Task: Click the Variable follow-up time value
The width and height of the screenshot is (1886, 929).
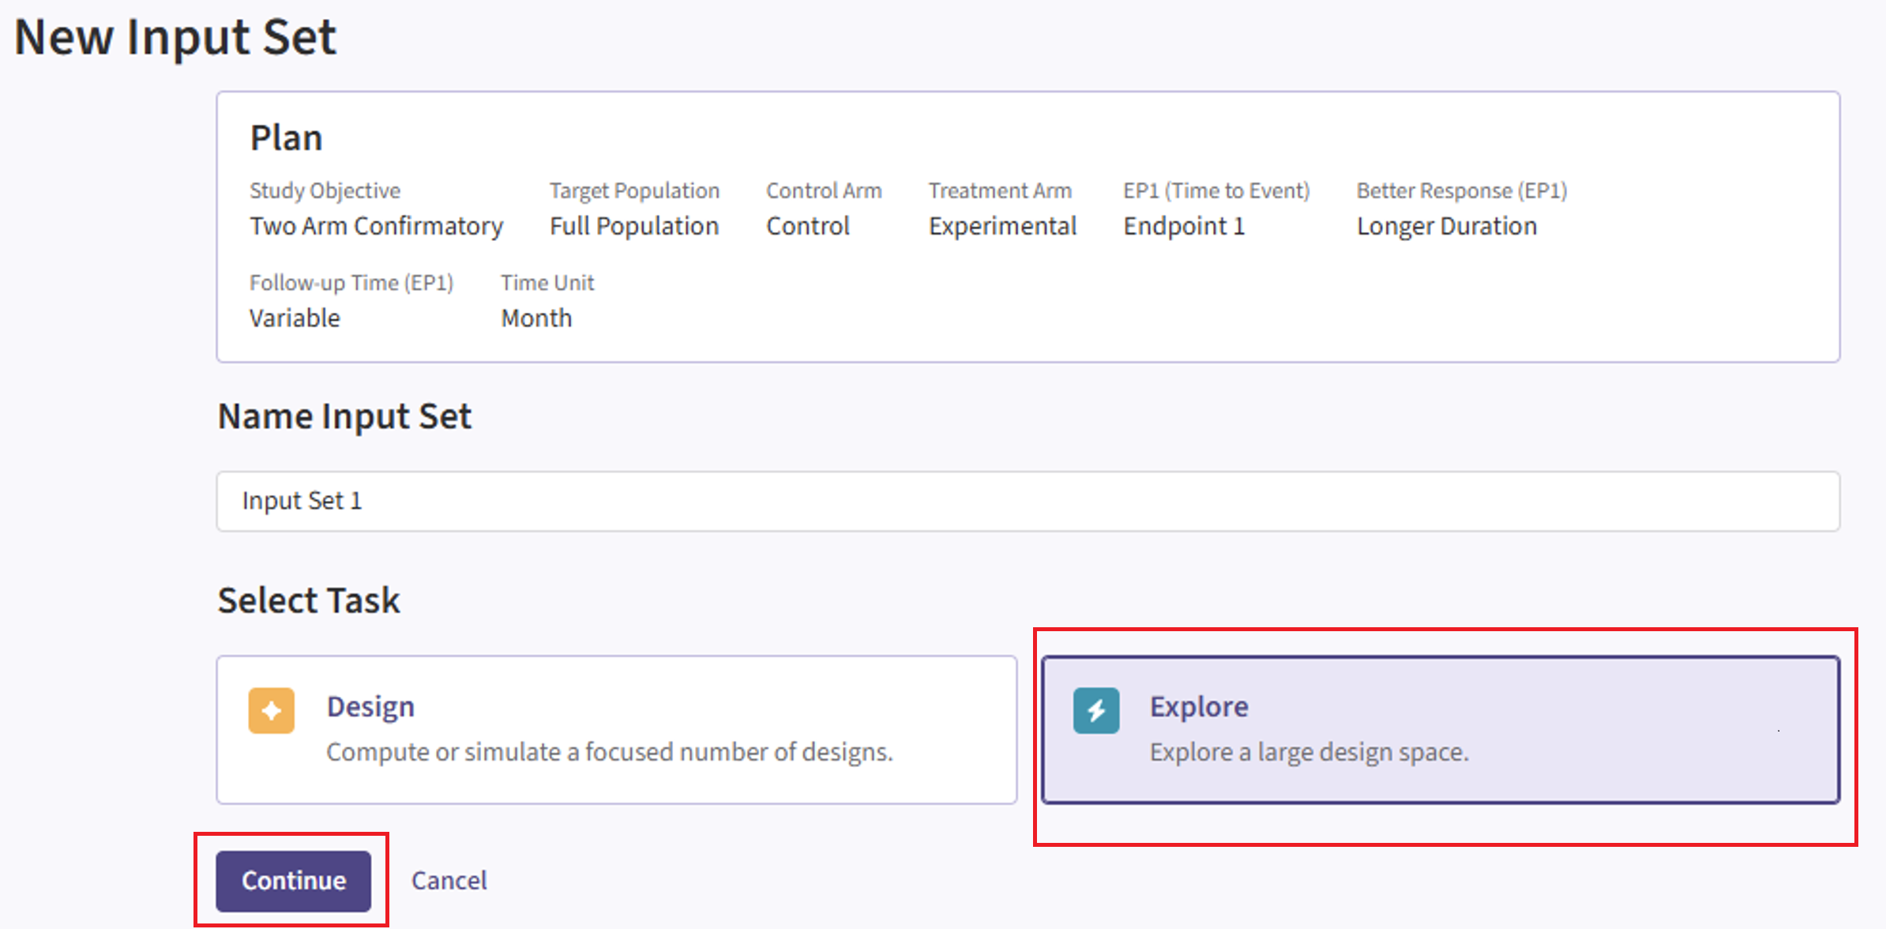Action: coord(295,318)
